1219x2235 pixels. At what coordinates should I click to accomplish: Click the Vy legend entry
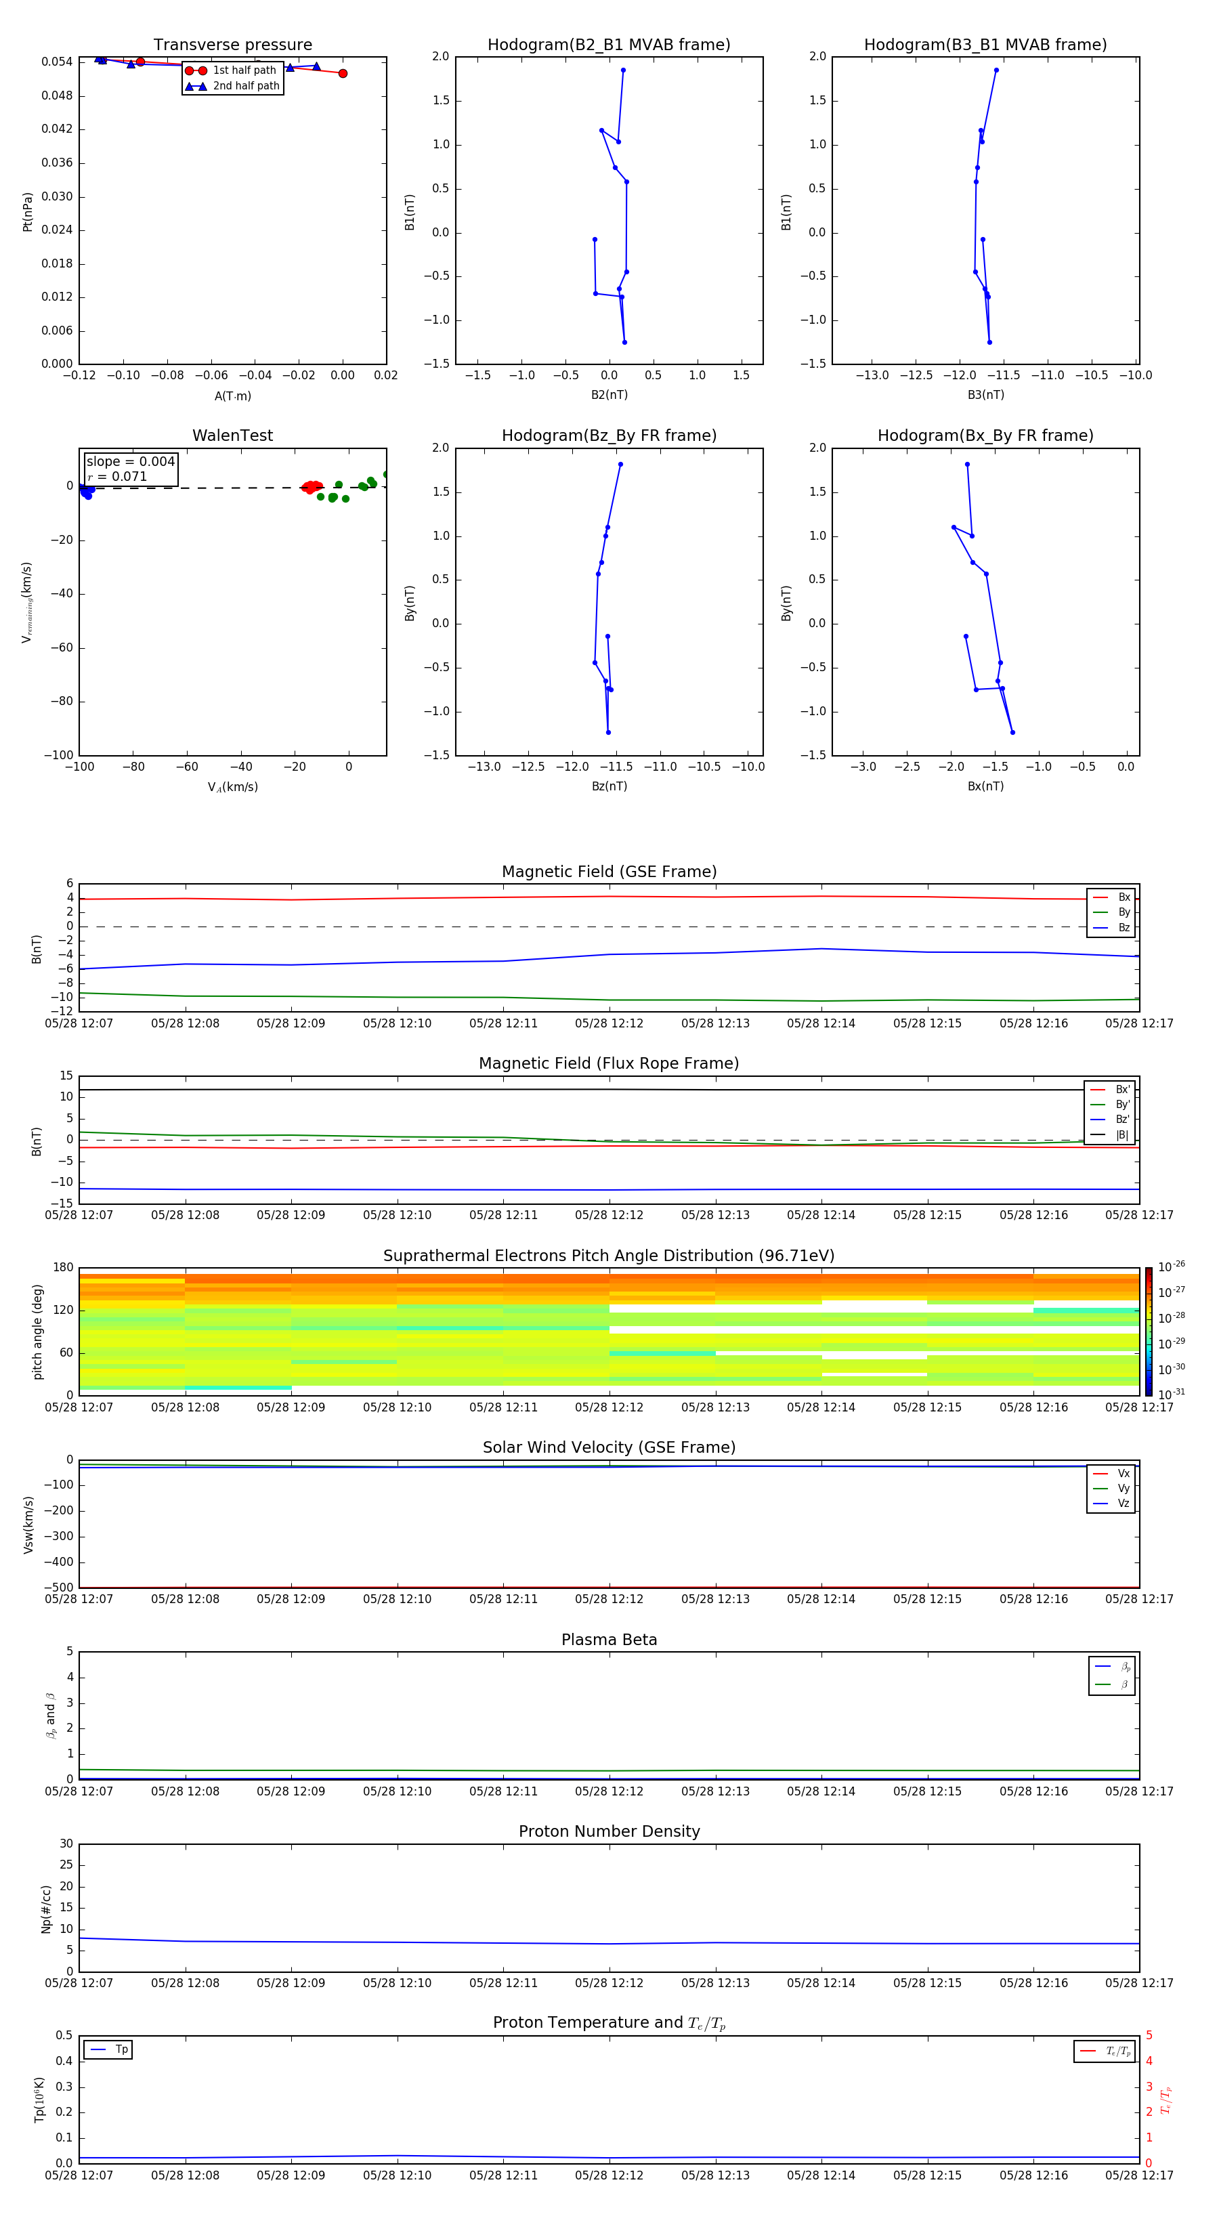point(1111,1488)
